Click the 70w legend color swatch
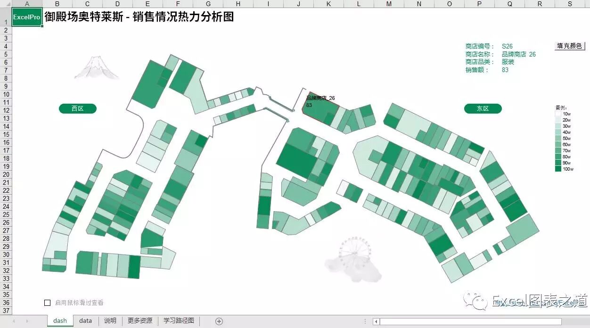 point(558,150)
